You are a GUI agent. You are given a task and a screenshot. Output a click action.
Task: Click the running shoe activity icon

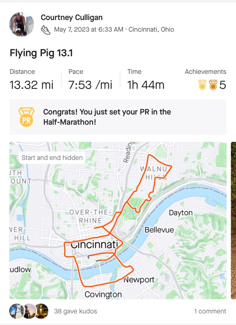click(46, 30)
